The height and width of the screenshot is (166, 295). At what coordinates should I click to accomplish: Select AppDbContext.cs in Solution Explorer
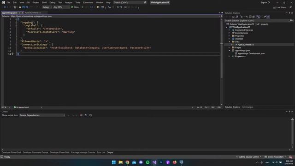point(246,45)
